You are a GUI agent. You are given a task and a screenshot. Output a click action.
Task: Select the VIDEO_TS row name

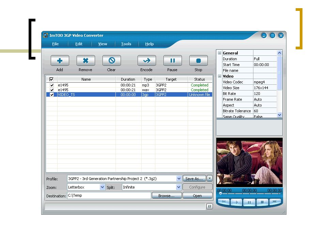(x=66, y=95)
